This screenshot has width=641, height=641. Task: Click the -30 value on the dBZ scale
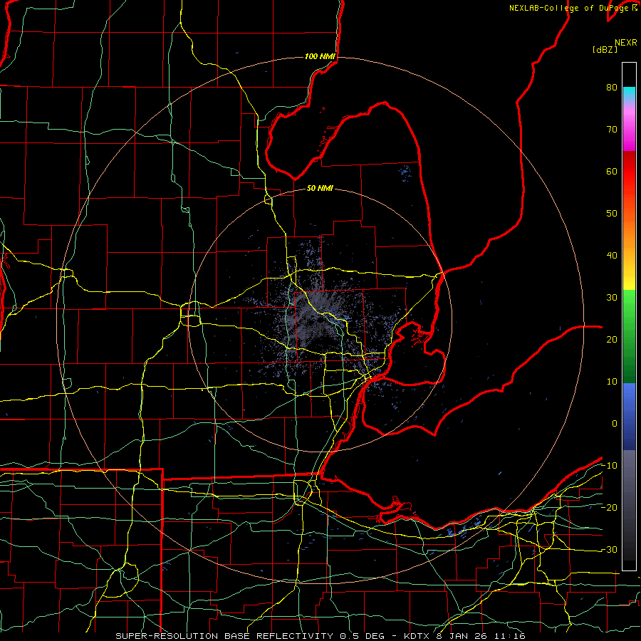[609, 549]
